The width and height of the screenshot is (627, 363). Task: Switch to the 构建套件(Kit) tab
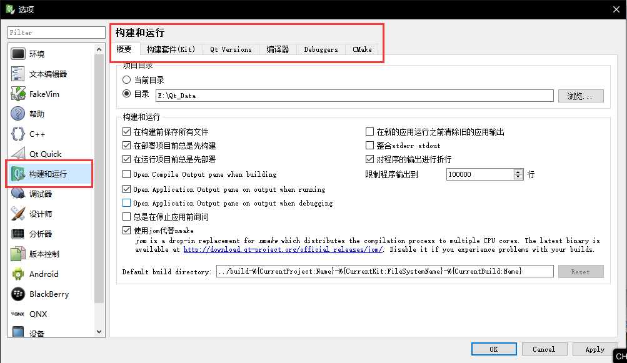click(x=171, y=49)
